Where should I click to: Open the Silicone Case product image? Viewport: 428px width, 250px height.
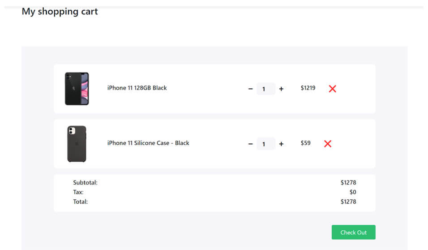[77, 144]
